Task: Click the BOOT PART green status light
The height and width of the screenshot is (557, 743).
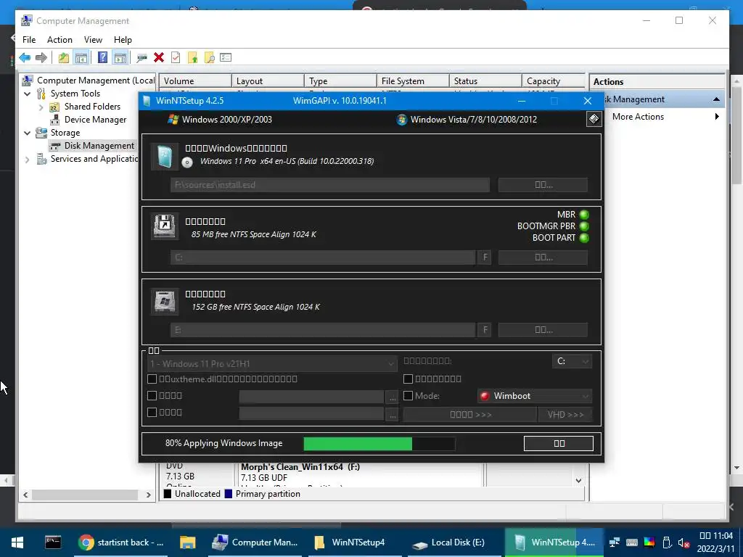Action: (584, 238)
